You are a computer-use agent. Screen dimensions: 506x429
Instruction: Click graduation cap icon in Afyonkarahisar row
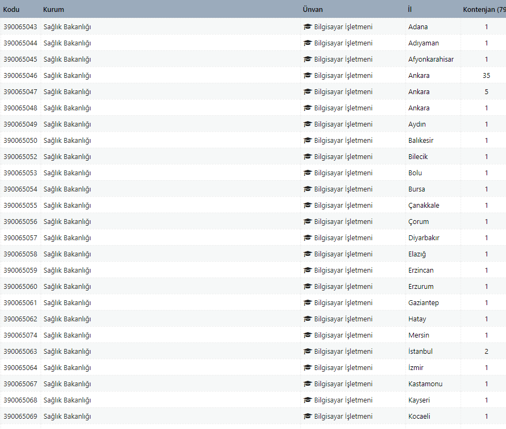(307, 60)
